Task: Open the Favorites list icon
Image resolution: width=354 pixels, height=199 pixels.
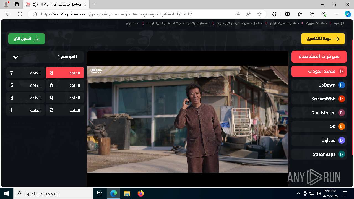Action: click(x=300, y=14)
